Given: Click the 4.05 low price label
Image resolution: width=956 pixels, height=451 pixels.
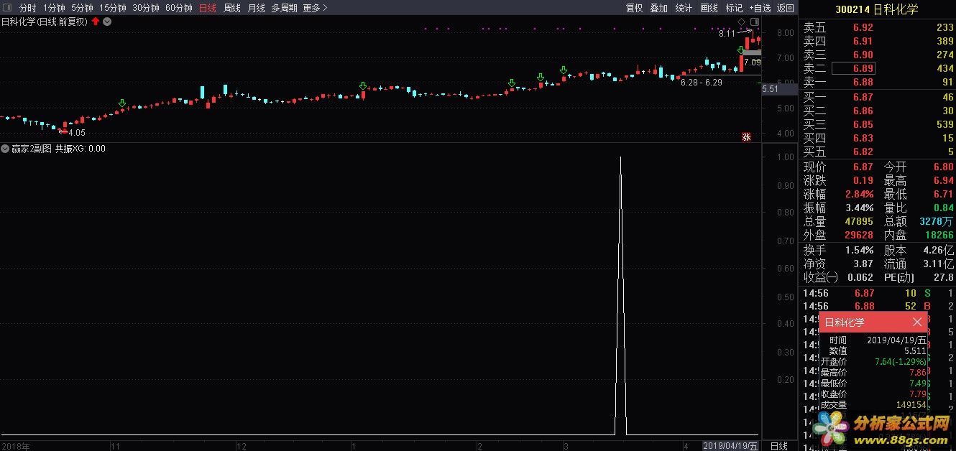Looking at the screenshot, I should tap(76, 133).
